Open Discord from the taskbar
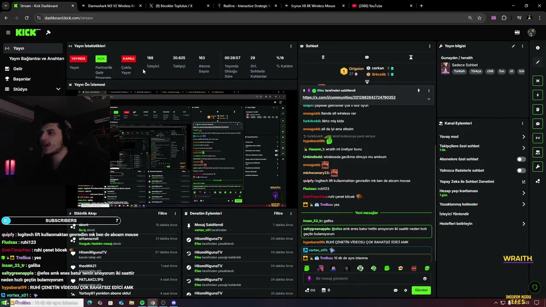The height and width of the screenshot is (307, 546). (174, 303)
